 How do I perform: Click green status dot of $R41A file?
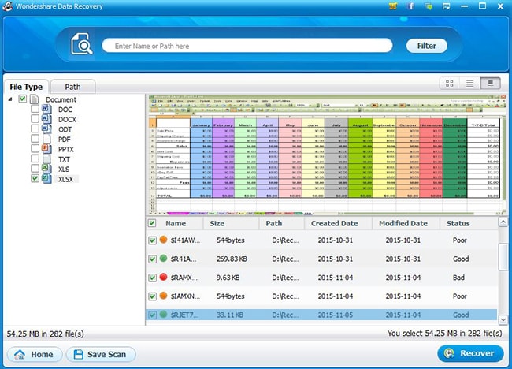(163, 258)
